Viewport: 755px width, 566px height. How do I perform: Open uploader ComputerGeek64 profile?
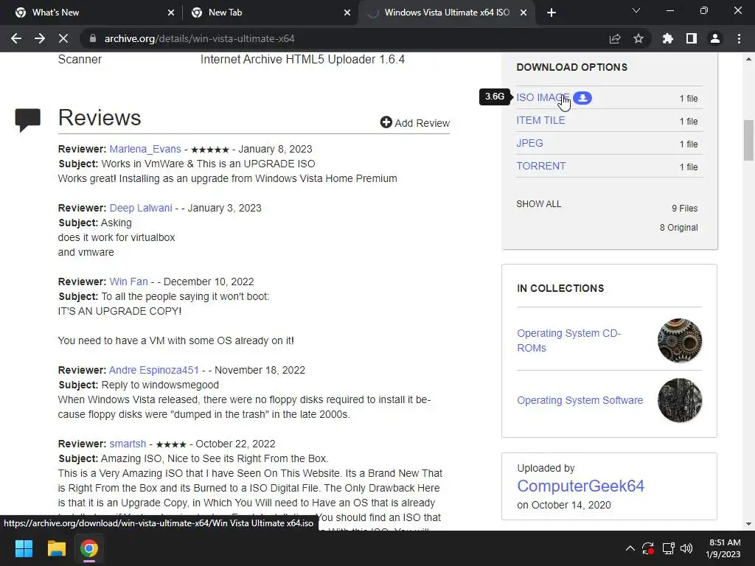580,486
